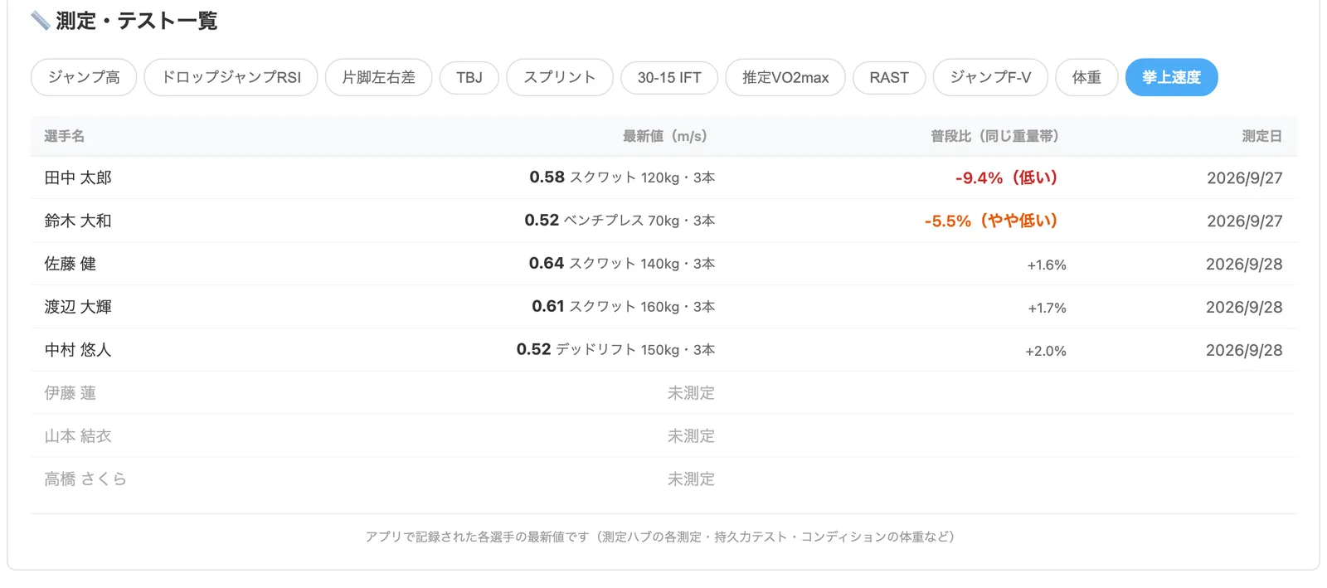The image size is (1327, 588).
Task: Open the ジャンプF-V tab
Action: point(990,77)
